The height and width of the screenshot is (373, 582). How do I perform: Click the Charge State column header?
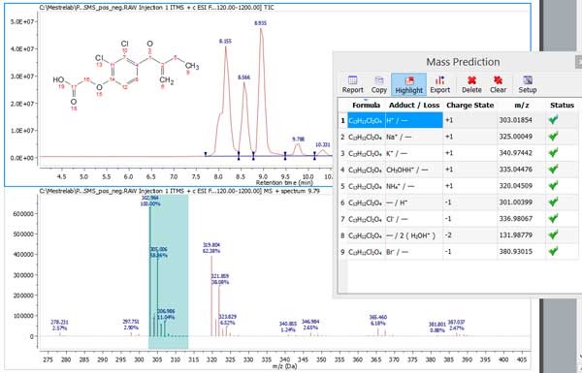coord(469,106)
